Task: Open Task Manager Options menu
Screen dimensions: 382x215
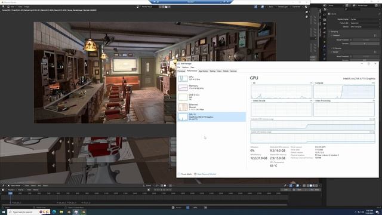Action: coord(185,67)
